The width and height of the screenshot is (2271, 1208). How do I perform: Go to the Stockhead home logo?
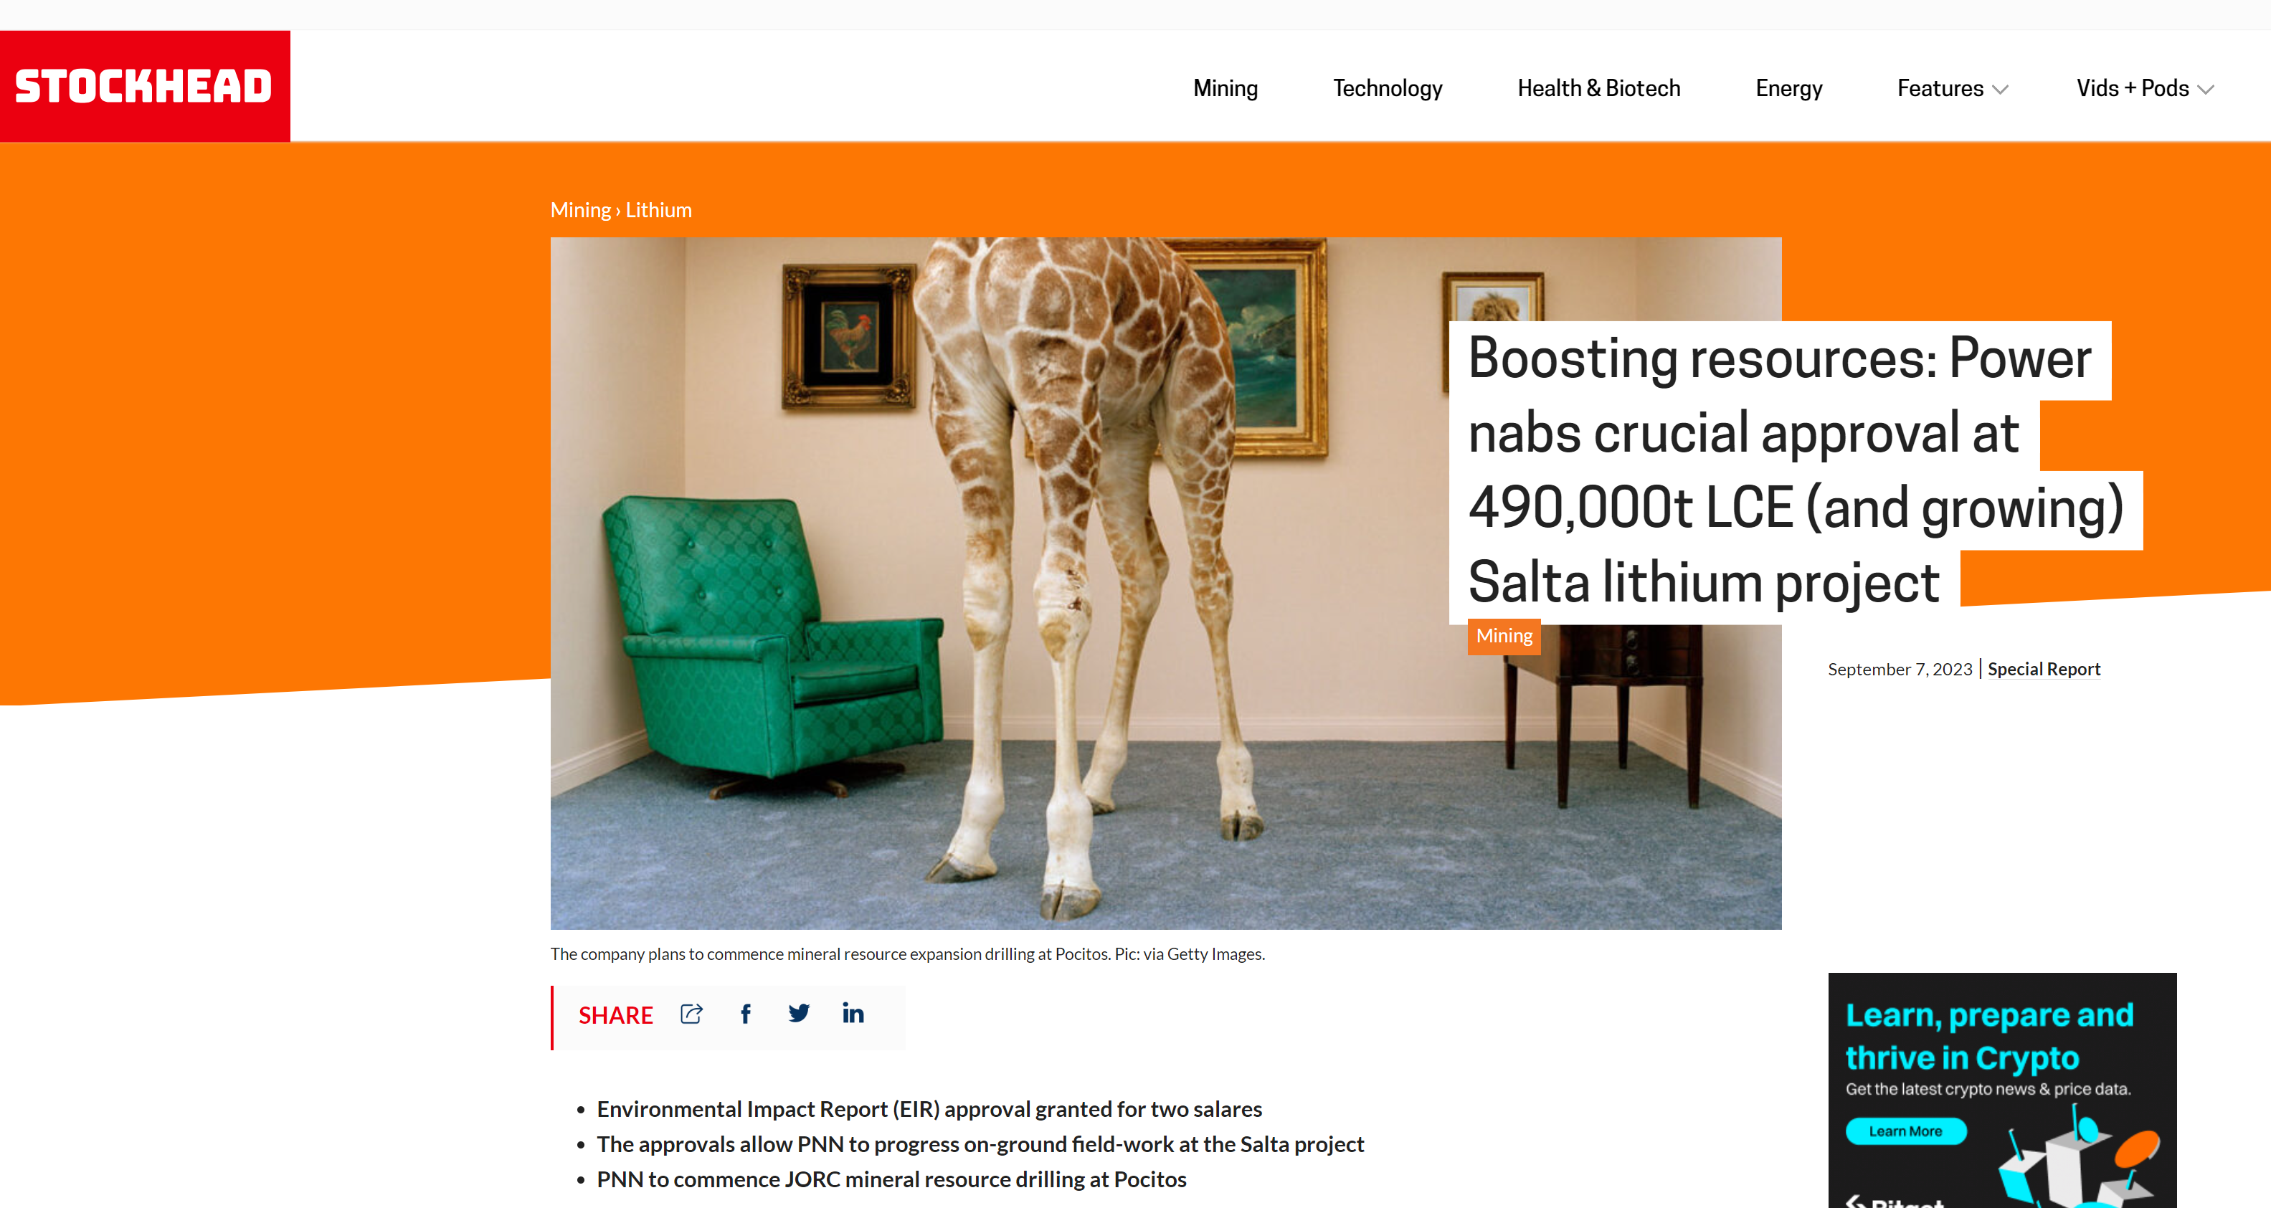coord(145,86)
